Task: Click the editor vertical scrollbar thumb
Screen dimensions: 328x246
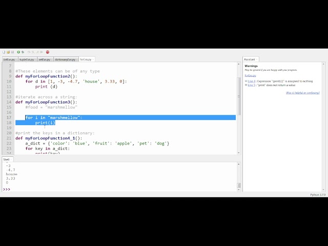Action: (x=239, y=96)
